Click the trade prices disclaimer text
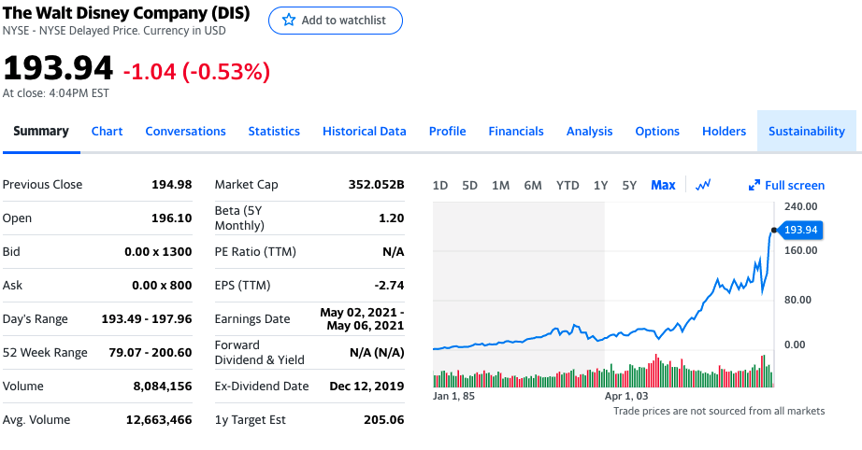Screen dimensions: 862x450 click(719, 411)
